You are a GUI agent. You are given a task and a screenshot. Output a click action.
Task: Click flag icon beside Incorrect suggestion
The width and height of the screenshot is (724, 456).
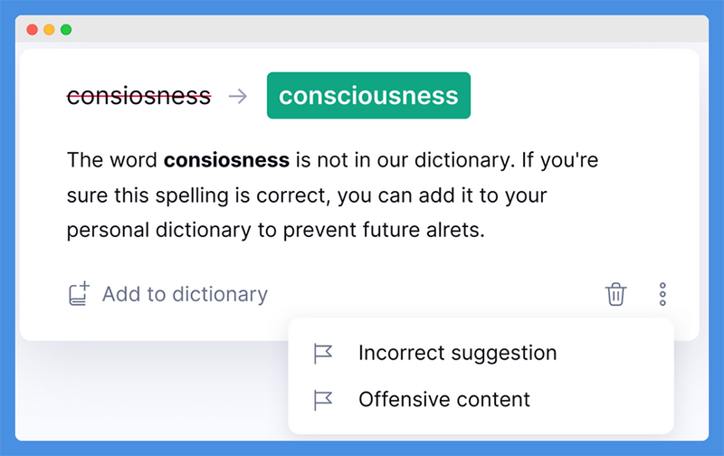click(323, 354)
